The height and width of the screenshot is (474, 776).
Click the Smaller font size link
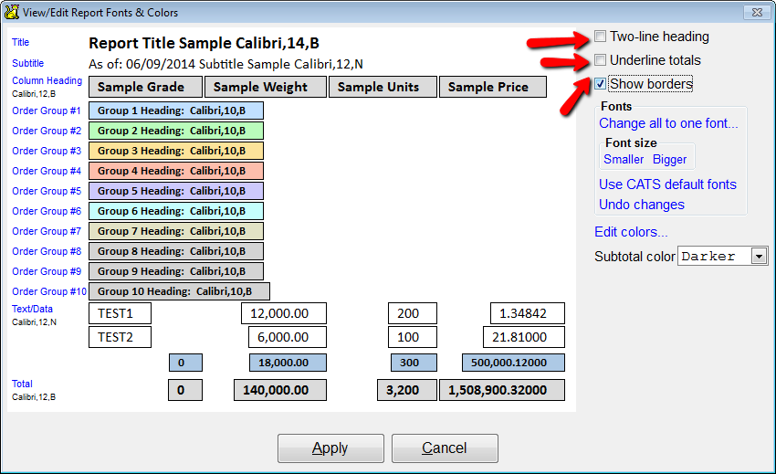tap(624, 159)
